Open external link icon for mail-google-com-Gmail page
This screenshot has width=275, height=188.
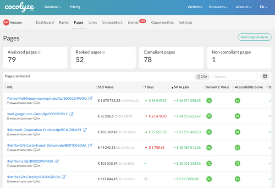point(71,114)
